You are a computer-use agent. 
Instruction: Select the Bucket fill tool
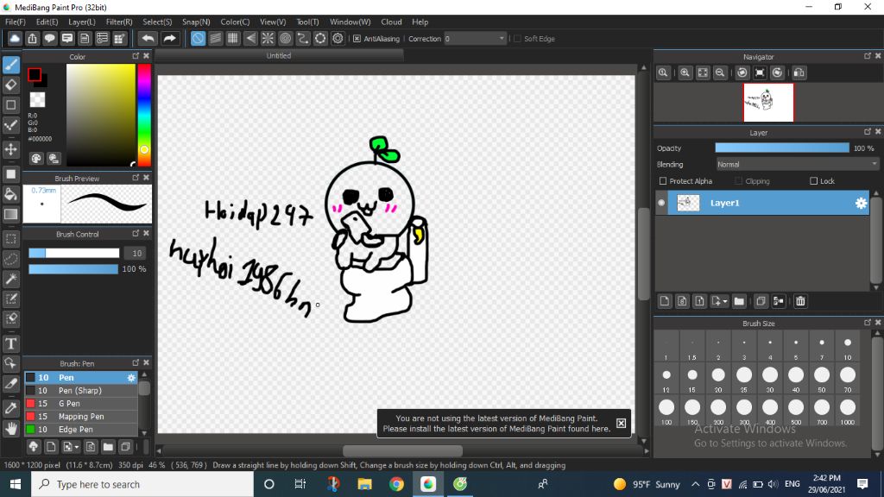click(x=11, y=194)
